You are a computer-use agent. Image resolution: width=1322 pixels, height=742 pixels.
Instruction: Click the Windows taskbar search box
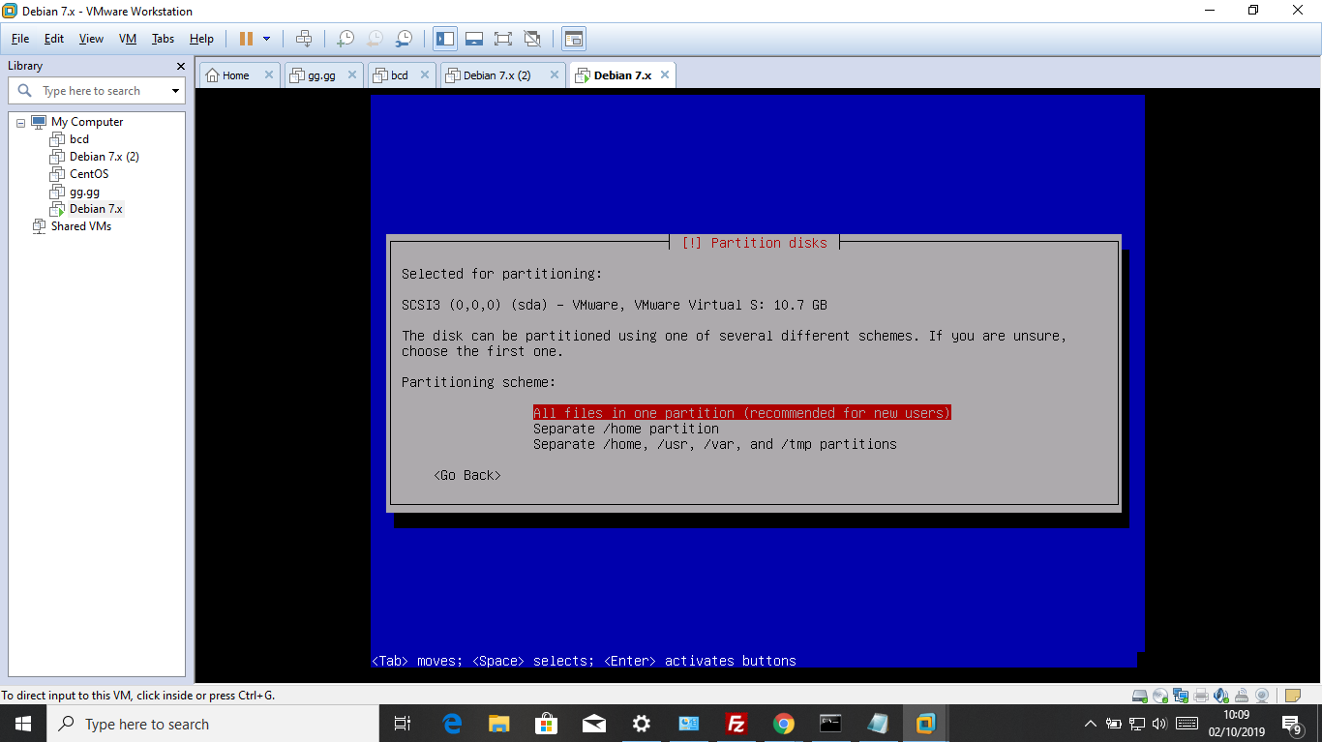(212, 724)
